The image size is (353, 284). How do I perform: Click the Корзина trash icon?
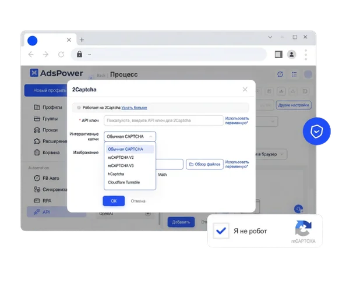(x=37, y=152)
